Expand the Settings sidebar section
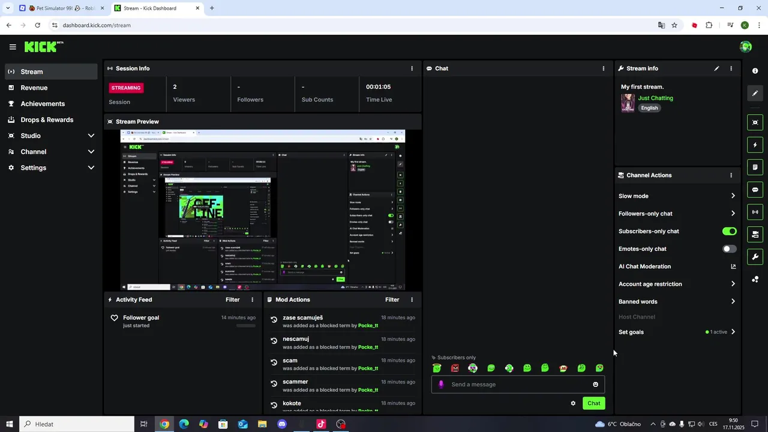This screenshot has height=432, width=768. (x=91, y=168)
